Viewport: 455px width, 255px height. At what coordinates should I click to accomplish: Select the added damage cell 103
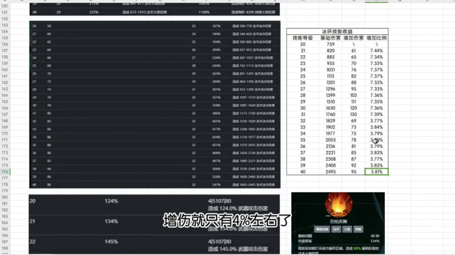click(x=353, y=95)
